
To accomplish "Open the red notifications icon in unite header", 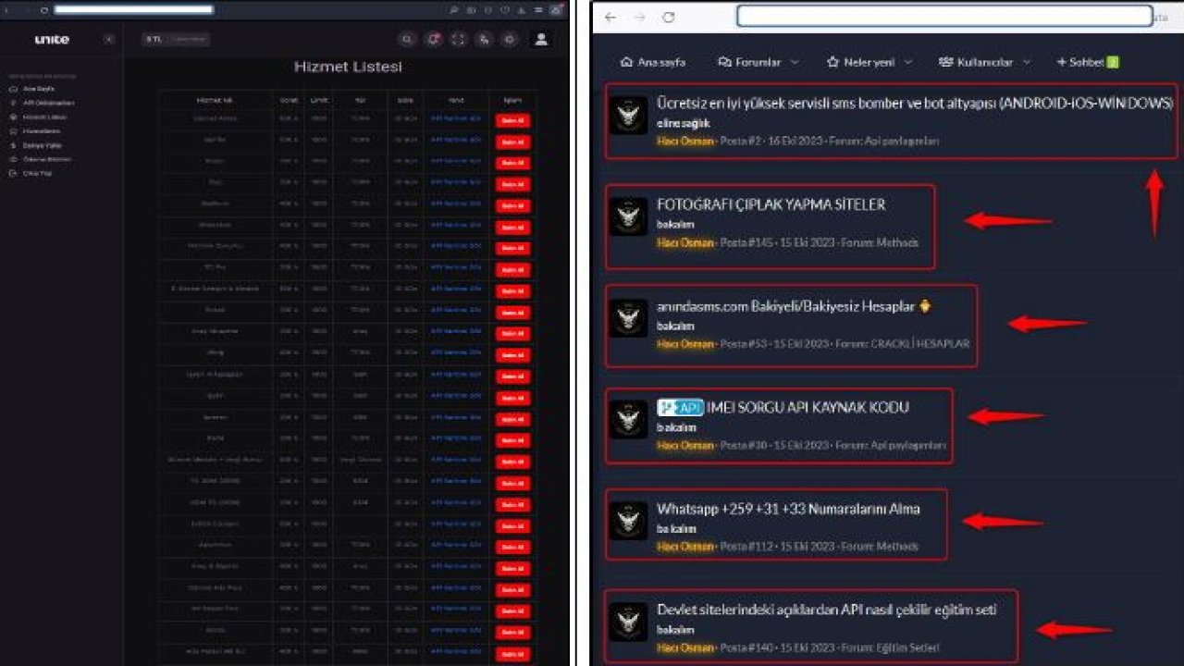I will (x=433, y=40).
